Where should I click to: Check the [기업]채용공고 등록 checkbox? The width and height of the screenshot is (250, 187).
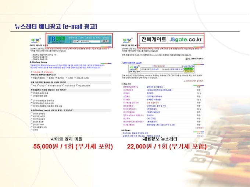pos(32,93)
